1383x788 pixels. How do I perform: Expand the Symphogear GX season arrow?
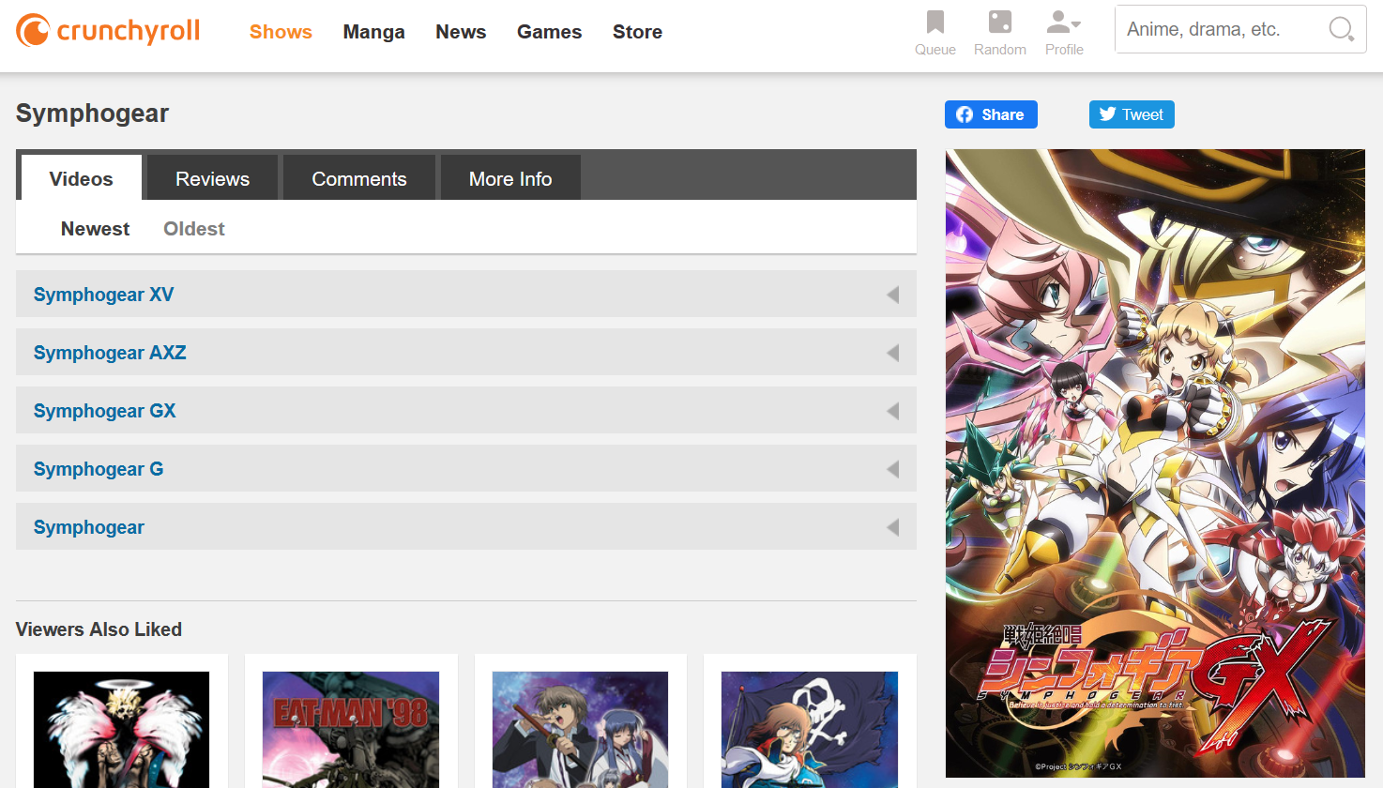893,411
